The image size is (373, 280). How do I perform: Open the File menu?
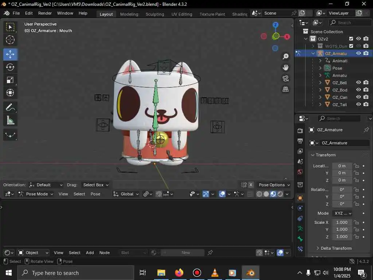click(x=16, y=13)
